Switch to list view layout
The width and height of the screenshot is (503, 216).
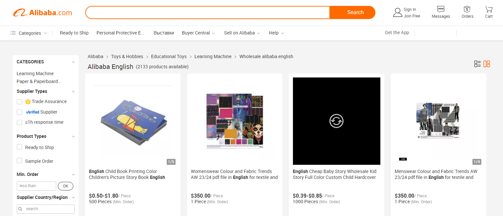(477, 64)
